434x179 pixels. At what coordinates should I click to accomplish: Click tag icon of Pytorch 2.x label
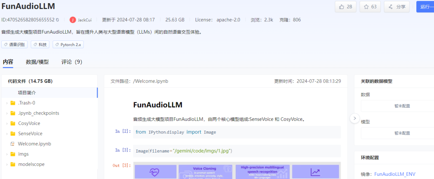click(57, 44)
